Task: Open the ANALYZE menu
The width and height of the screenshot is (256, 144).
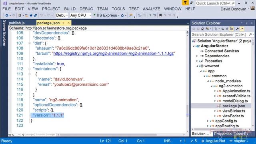Action: pyautogui.click(x=152, y=9)
